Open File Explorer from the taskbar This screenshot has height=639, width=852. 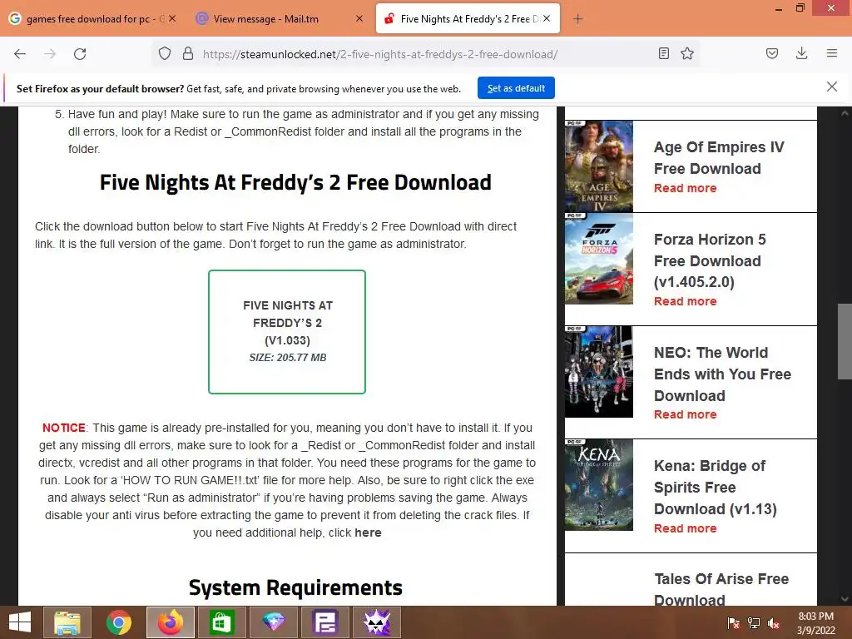(67, 622)
